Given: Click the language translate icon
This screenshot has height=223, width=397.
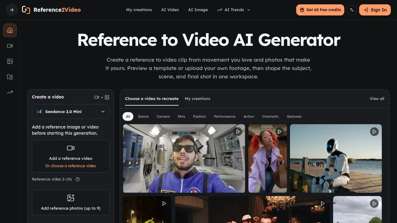Looking at the screenshot, I should coord(352,10).
